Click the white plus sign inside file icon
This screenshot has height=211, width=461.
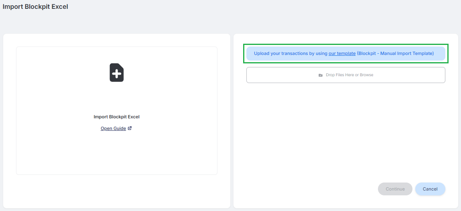[x=117, y=74]
